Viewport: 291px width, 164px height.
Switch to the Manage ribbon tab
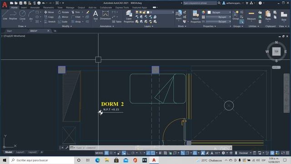click(x=70, y=7)
